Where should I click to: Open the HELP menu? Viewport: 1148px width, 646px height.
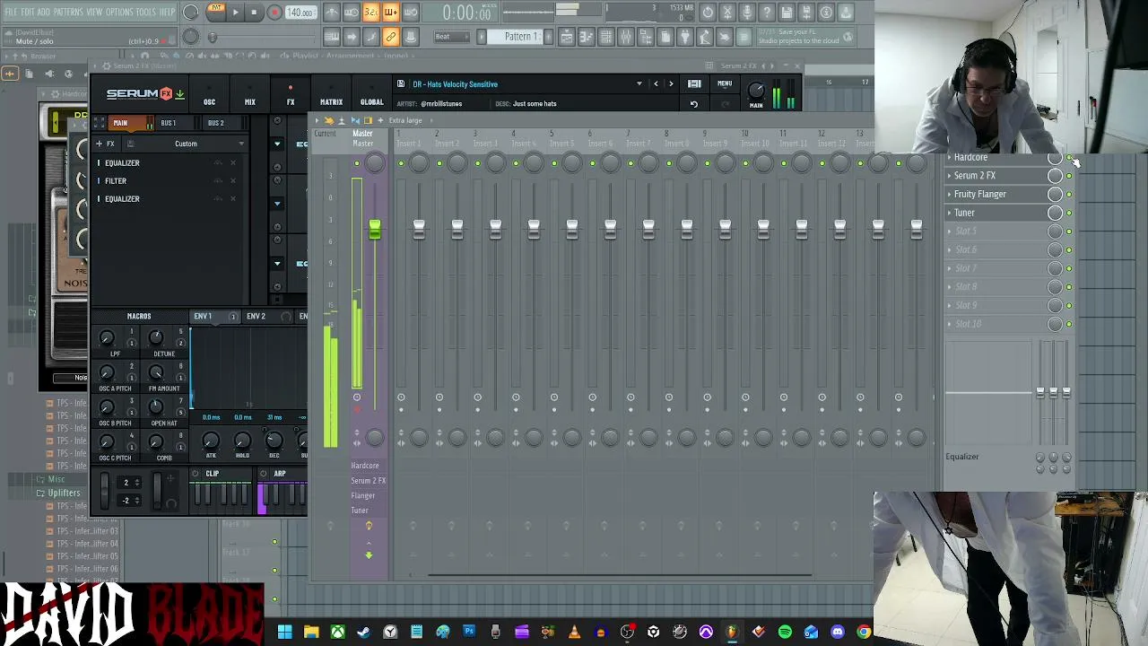click(x=168, y=12)
